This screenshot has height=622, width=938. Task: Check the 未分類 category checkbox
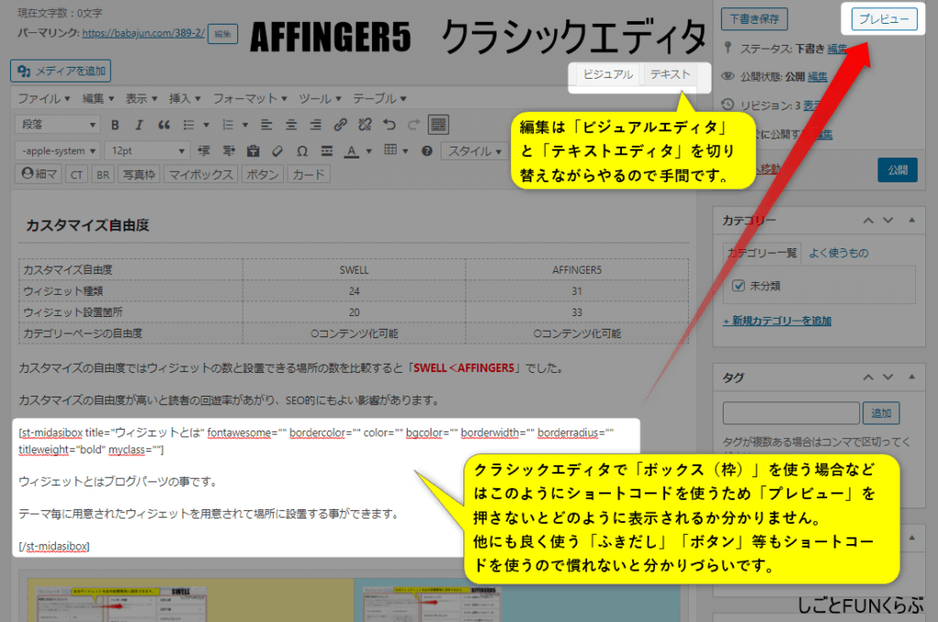click(739, 286)
